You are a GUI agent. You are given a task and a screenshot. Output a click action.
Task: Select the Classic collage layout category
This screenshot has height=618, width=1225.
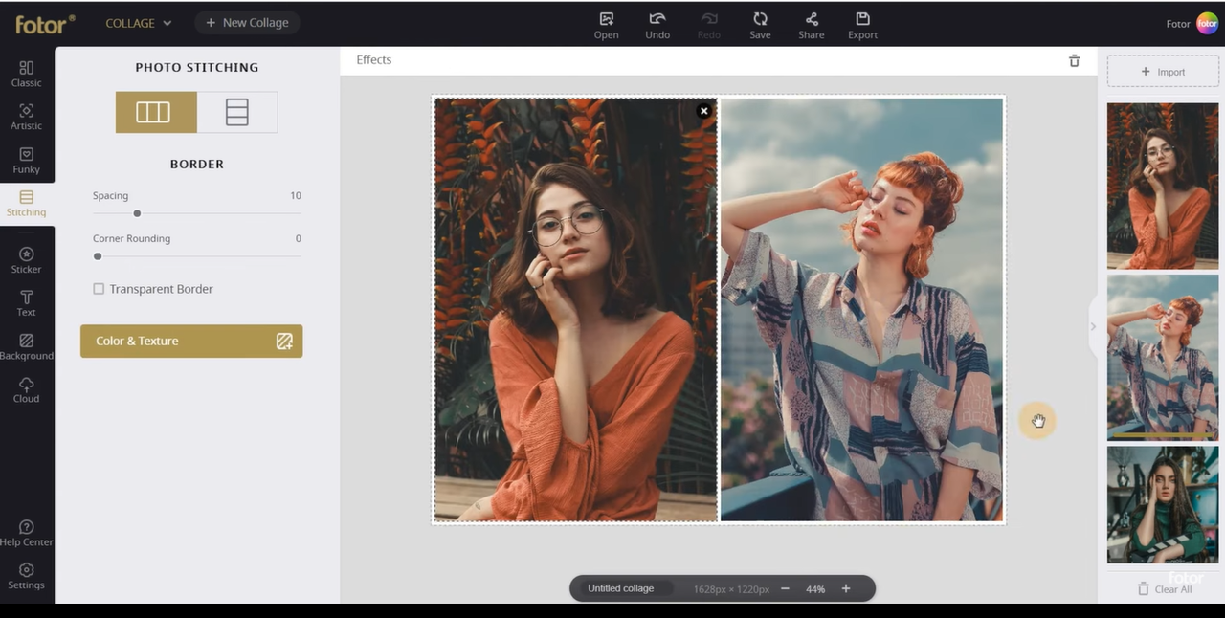coord(26,74)
